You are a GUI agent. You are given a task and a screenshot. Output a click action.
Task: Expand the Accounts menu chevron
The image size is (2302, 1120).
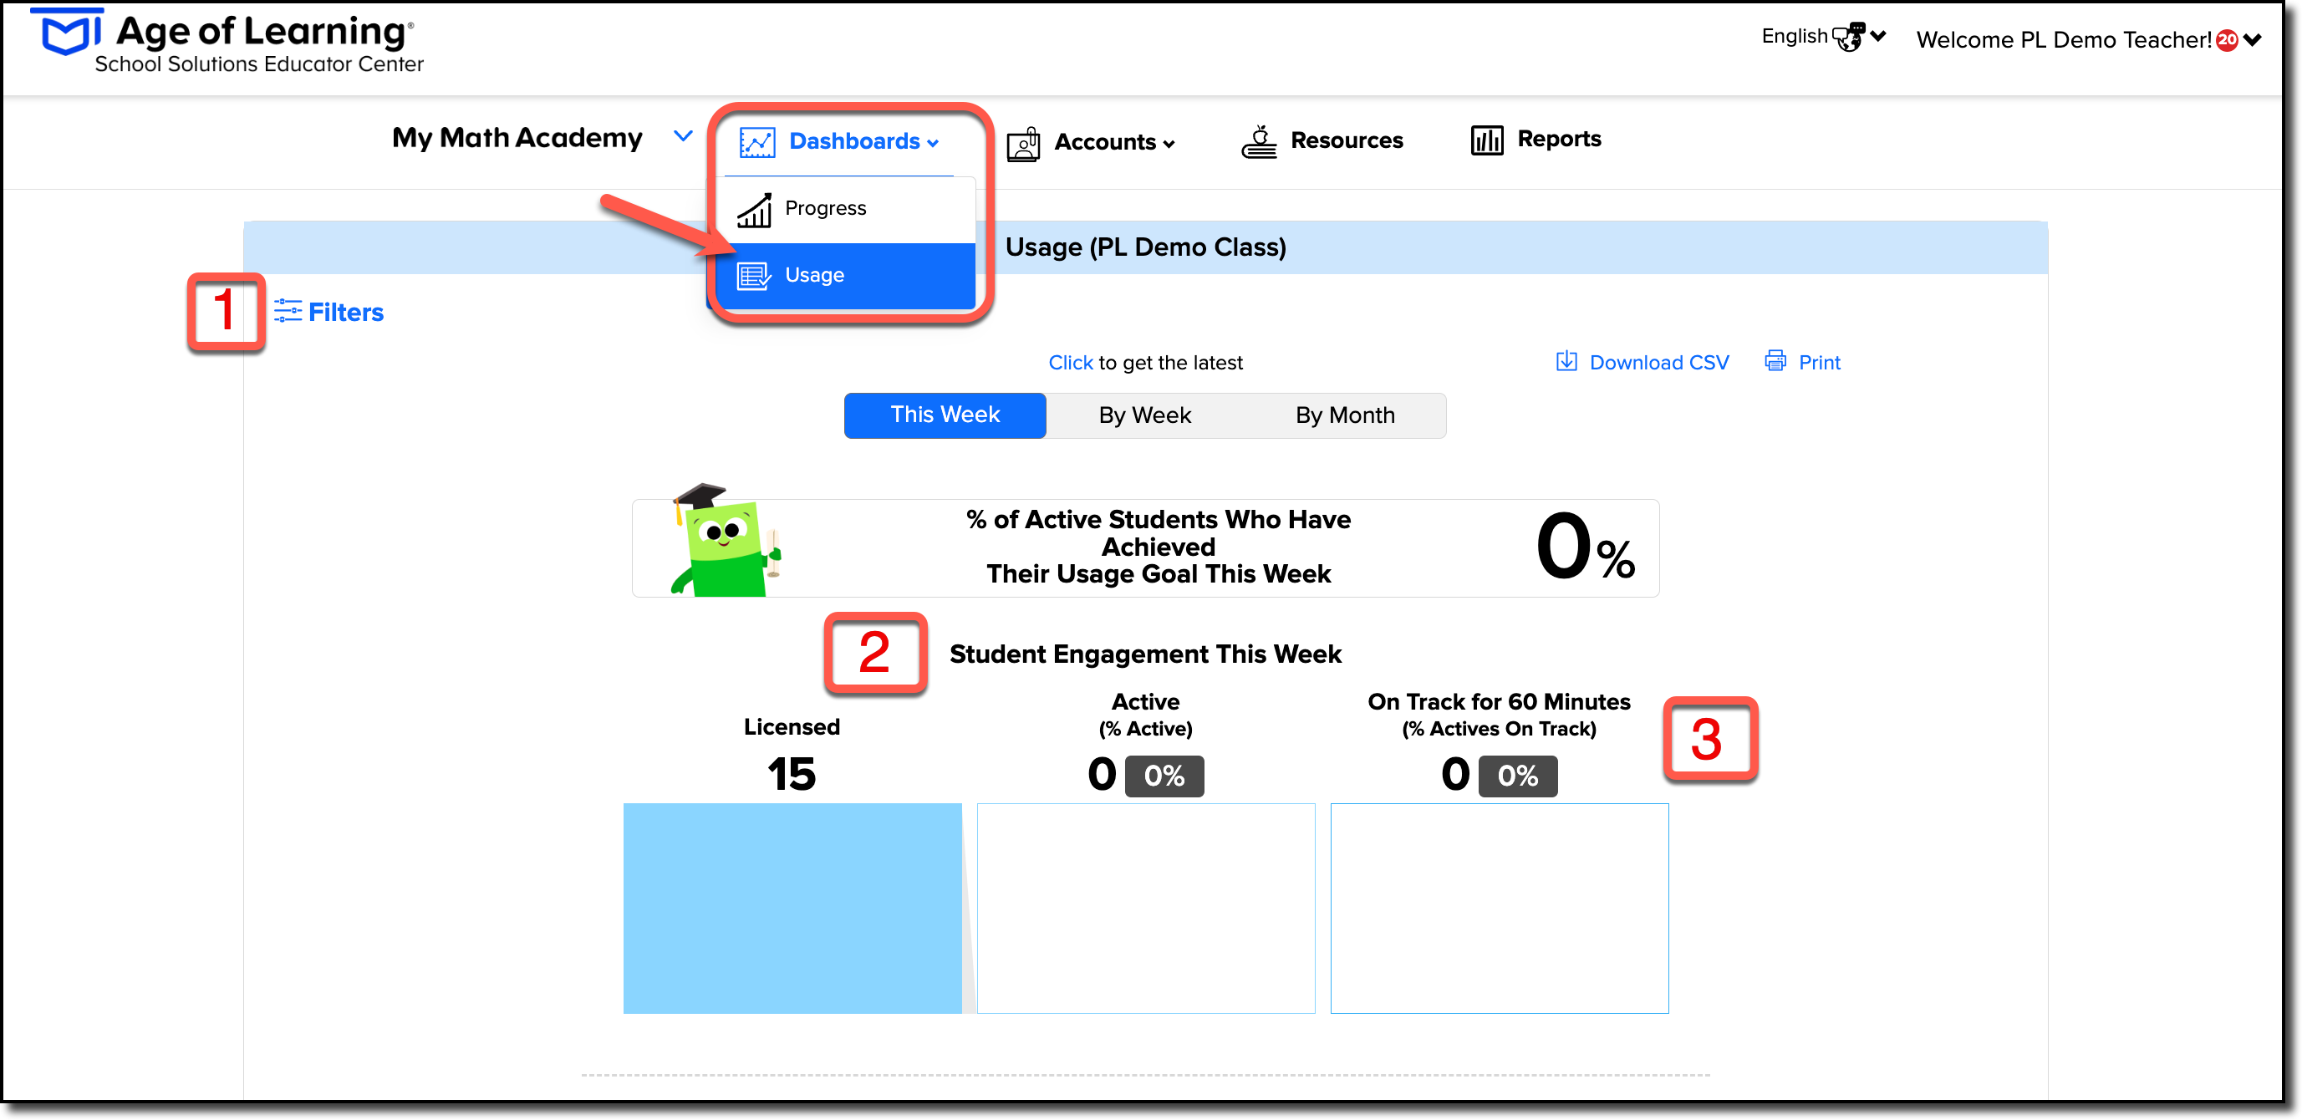(x=1169, y=144)
